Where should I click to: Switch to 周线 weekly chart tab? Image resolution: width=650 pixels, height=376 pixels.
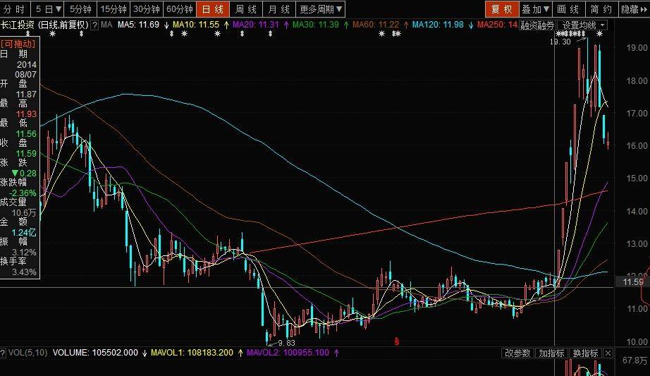(x=245, y=9)
